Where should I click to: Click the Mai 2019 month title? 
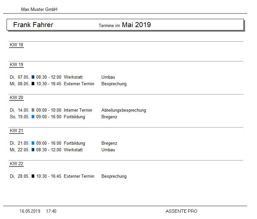coord(136,25)
